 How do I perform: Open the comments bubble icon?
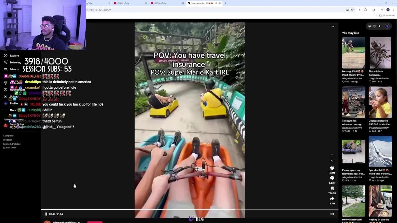(x=332, y=178)
